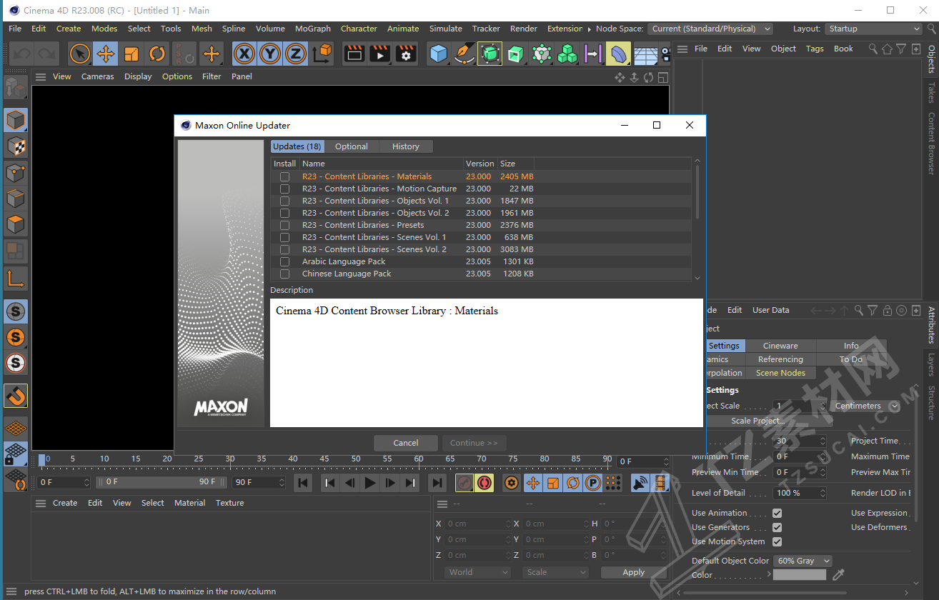Toggle the Y axis lock
939x600 pixels.
270,54
